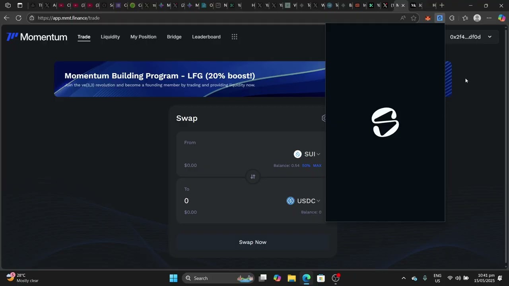
Task: Click the taskbar Search box
Action: [x=219, y=278]
